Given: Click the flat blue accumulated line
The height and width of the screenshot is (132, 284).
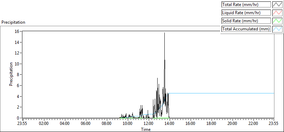Looking at the screenshot, I should (x=221, y=93).
